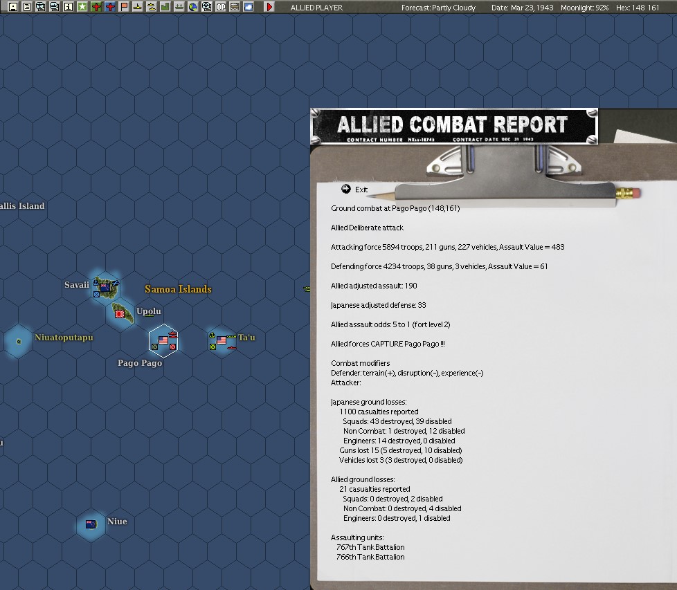This screenshot has height=590, width=677.
Task: Click the 'Defending force 4234 troops' line
Action: [439, 266]
